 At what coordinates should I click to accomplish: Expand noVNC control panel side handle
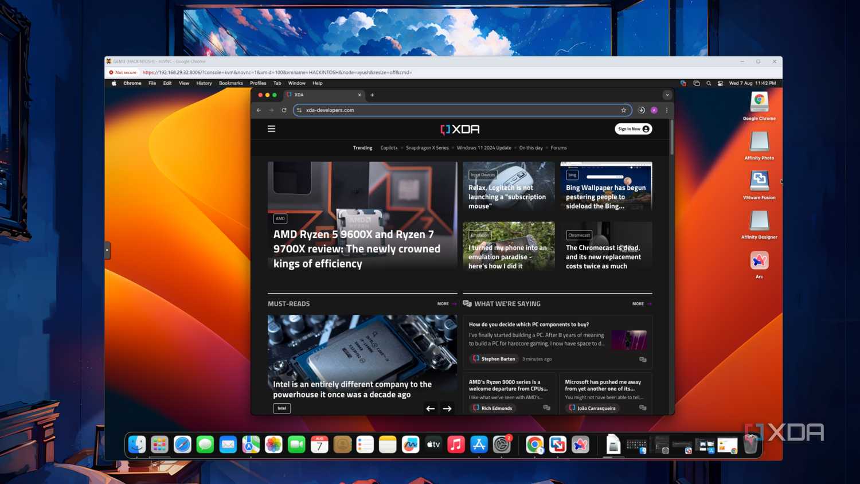click(107, 250)
